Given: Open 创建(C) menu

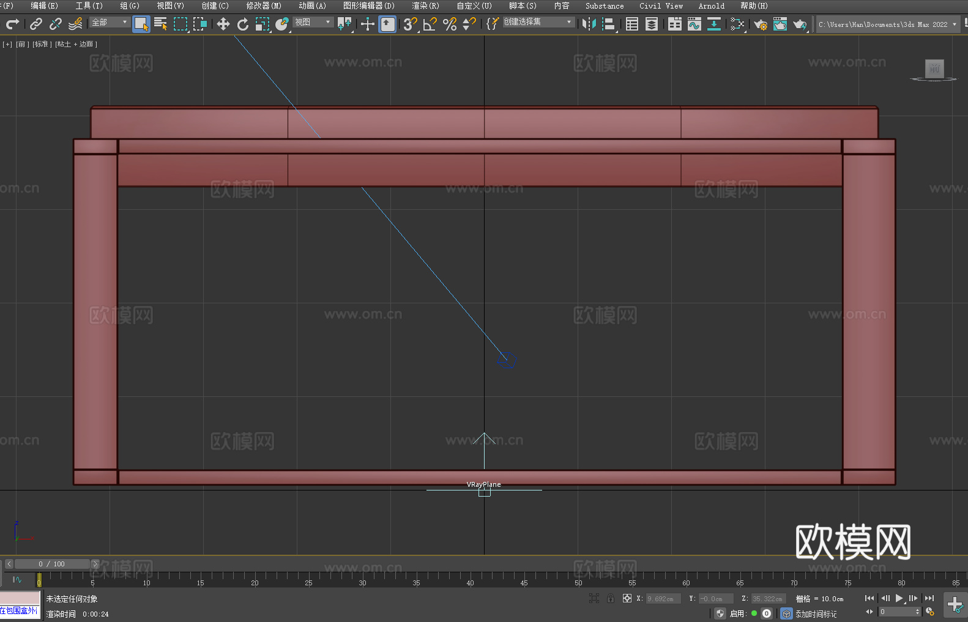Looking at the screenshot, I should [x=215, y=6].
